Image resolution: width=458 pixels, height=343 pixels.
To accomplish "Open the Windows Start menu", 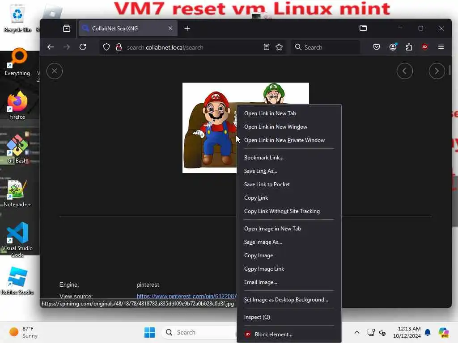I will tap(149, 332).
